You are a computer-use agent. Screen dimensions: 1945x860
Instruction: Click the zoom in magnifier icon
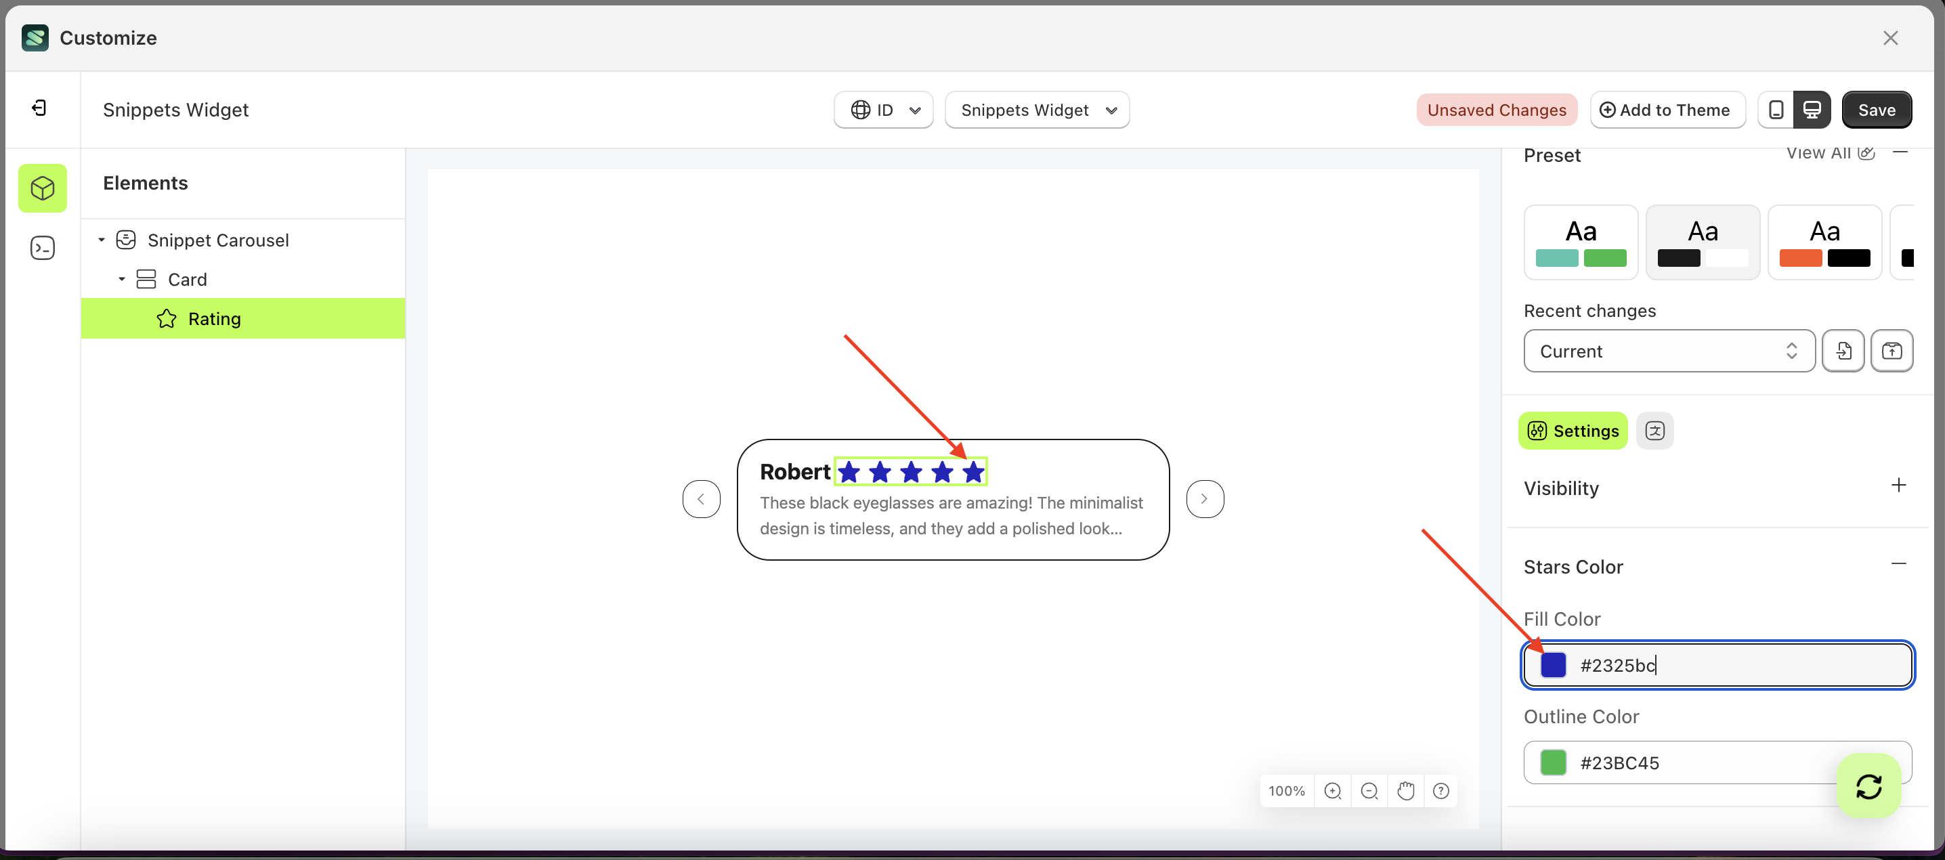point(1333,790)
